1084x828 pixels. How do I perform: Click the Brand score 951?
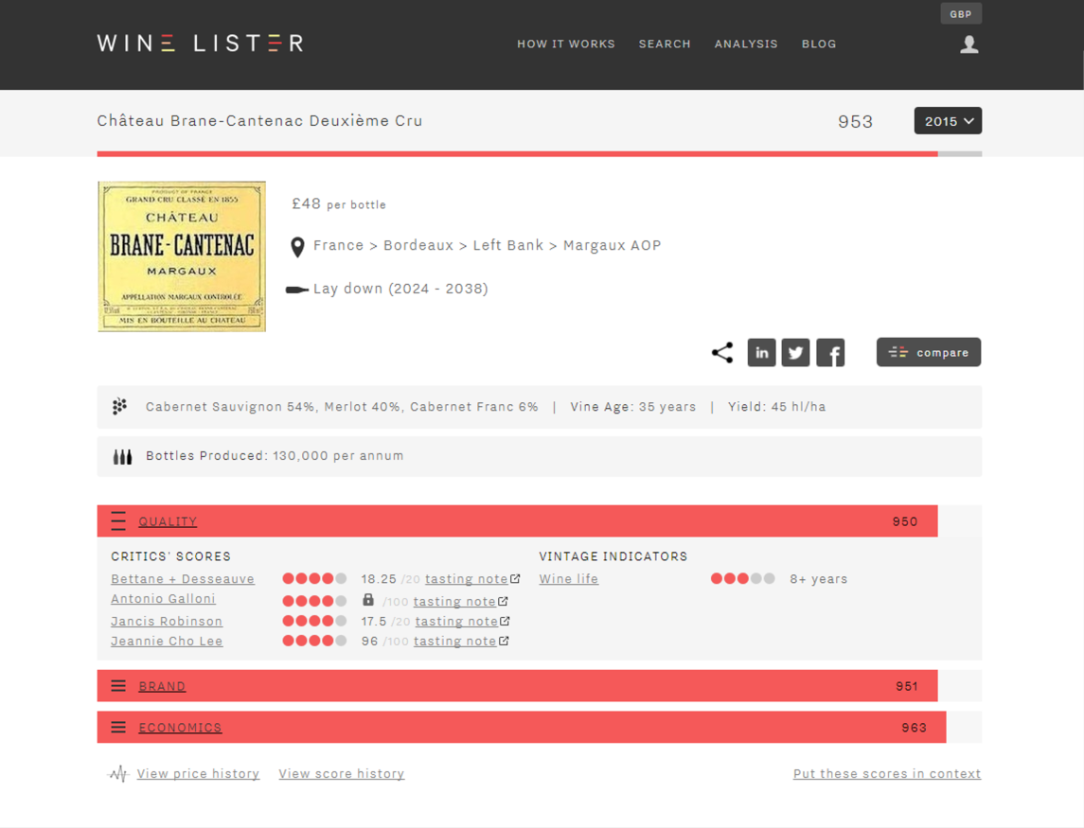[x=906, y=686]
